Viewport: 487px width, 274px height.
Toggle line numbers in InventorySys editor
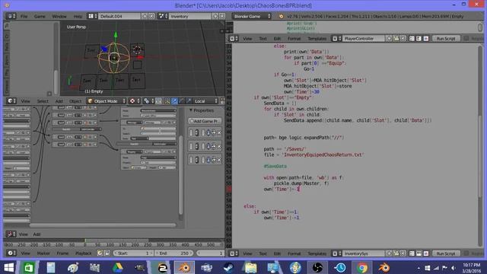coord(412,253)
